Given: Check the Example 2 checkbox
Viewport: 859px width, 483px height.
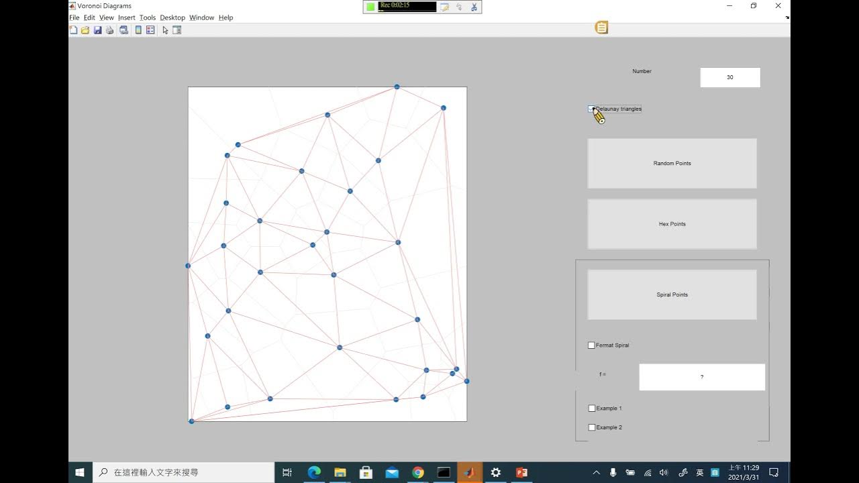Looking at the screenshot, I should click(x=592, y=427).
